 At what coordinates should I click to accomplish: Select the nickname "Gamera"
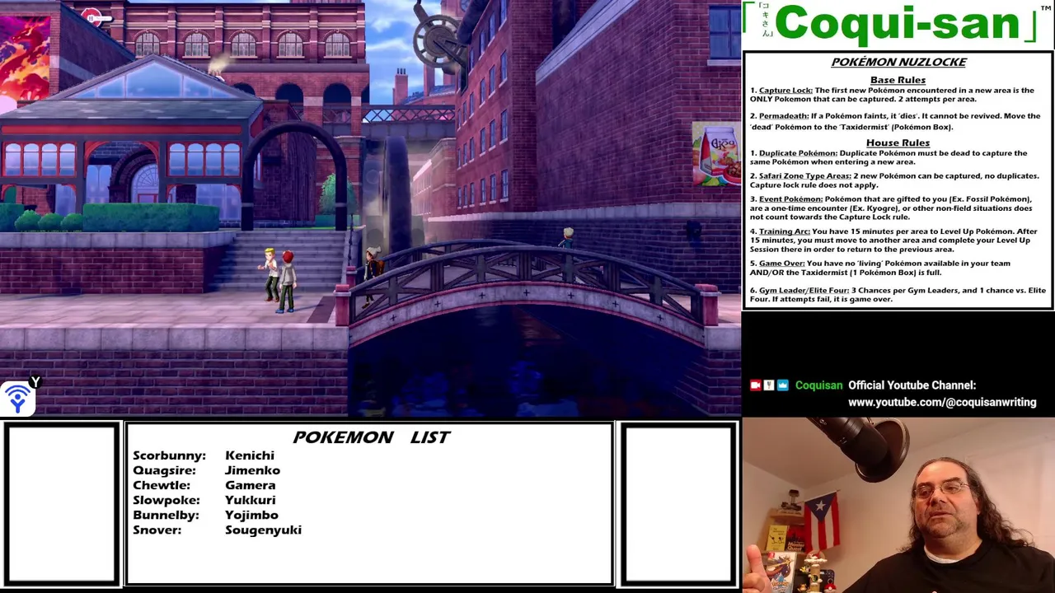click(250, 485)
